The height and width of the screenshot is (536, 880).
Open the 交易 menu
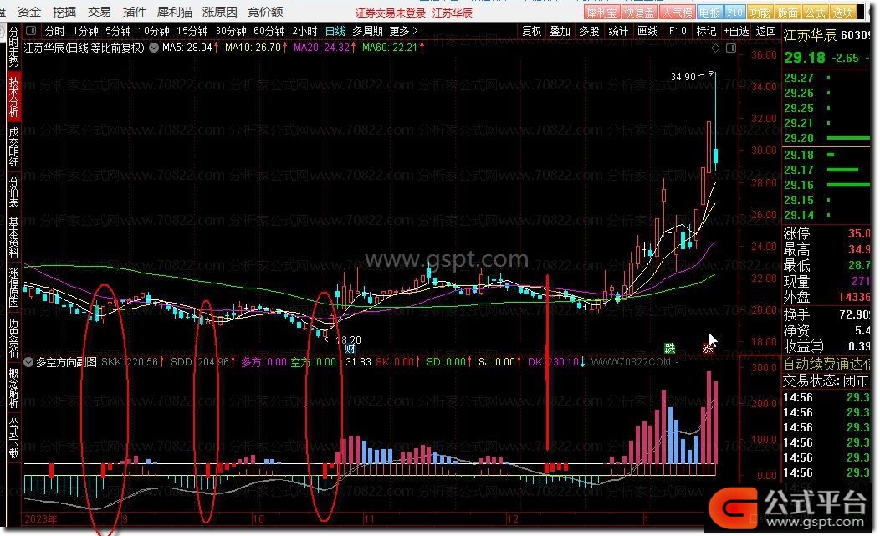tap(100, 11)
